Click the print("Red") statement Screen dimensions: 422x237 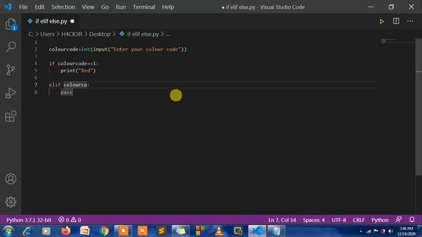tap(78, 70)
